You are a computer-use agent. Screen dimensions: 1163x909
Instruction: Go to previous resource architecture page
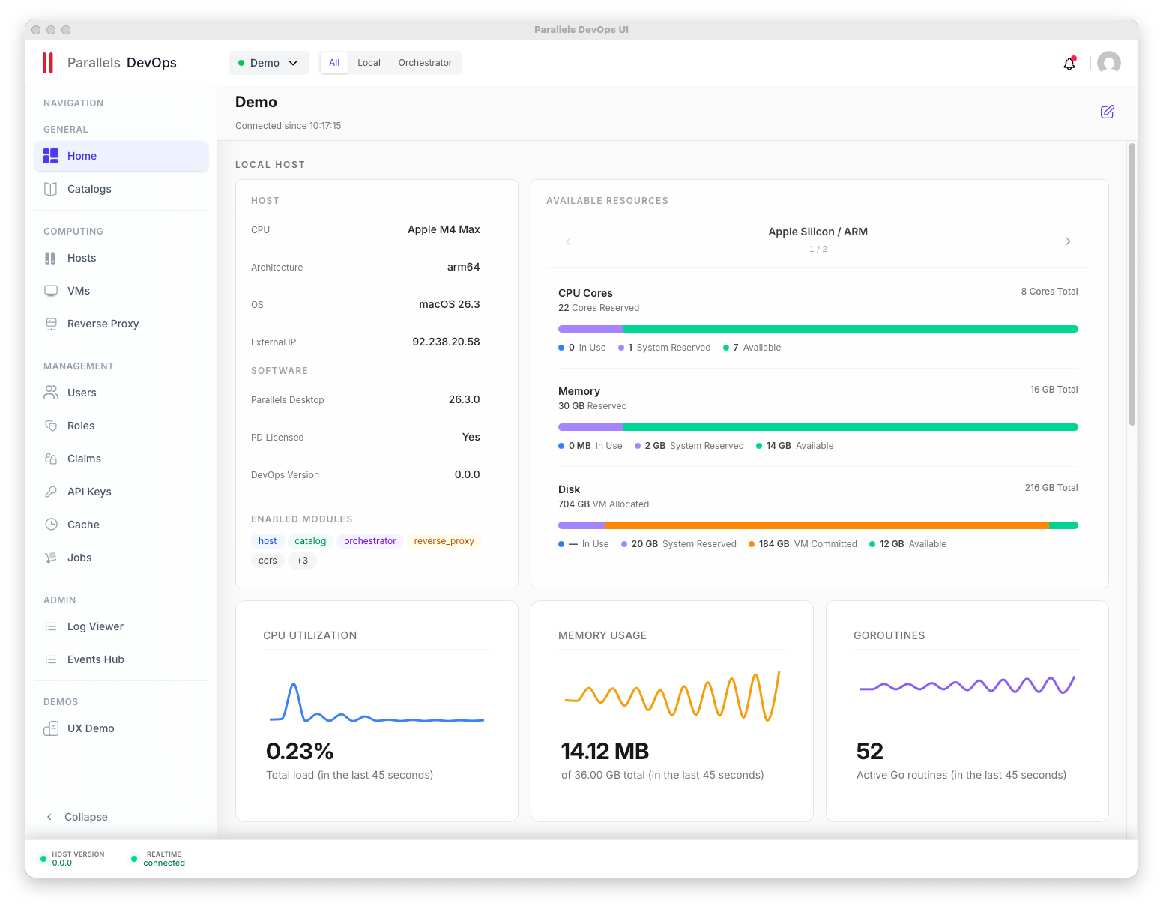[569, 241]
